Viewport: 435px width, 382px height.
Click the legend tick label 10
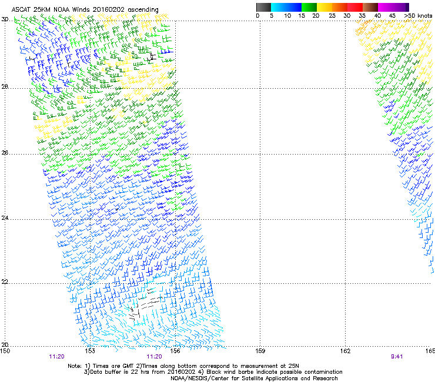(x=287, y=15)
